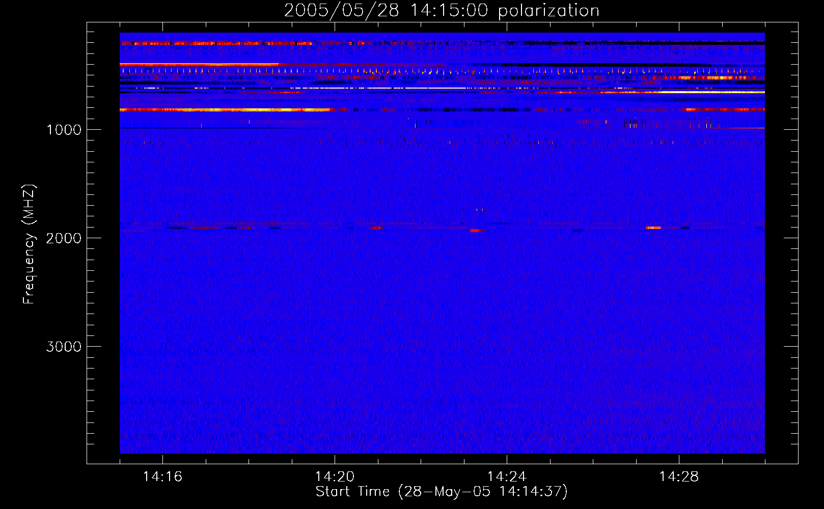824x509 pixels.
Task: Click the 2000 frequency tick label
Action: [64, 238]
